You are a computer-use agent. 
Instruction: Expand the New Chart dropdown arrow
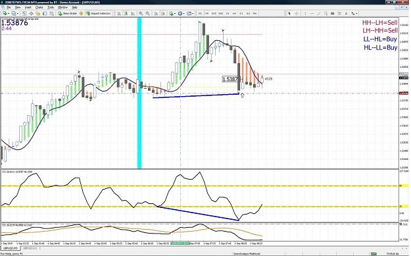(x=9, y=14)
